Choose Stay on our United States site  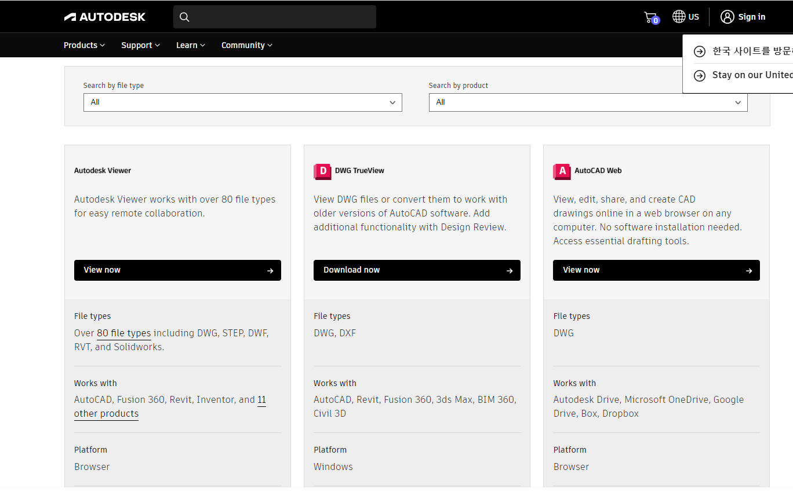click(744, 75)
